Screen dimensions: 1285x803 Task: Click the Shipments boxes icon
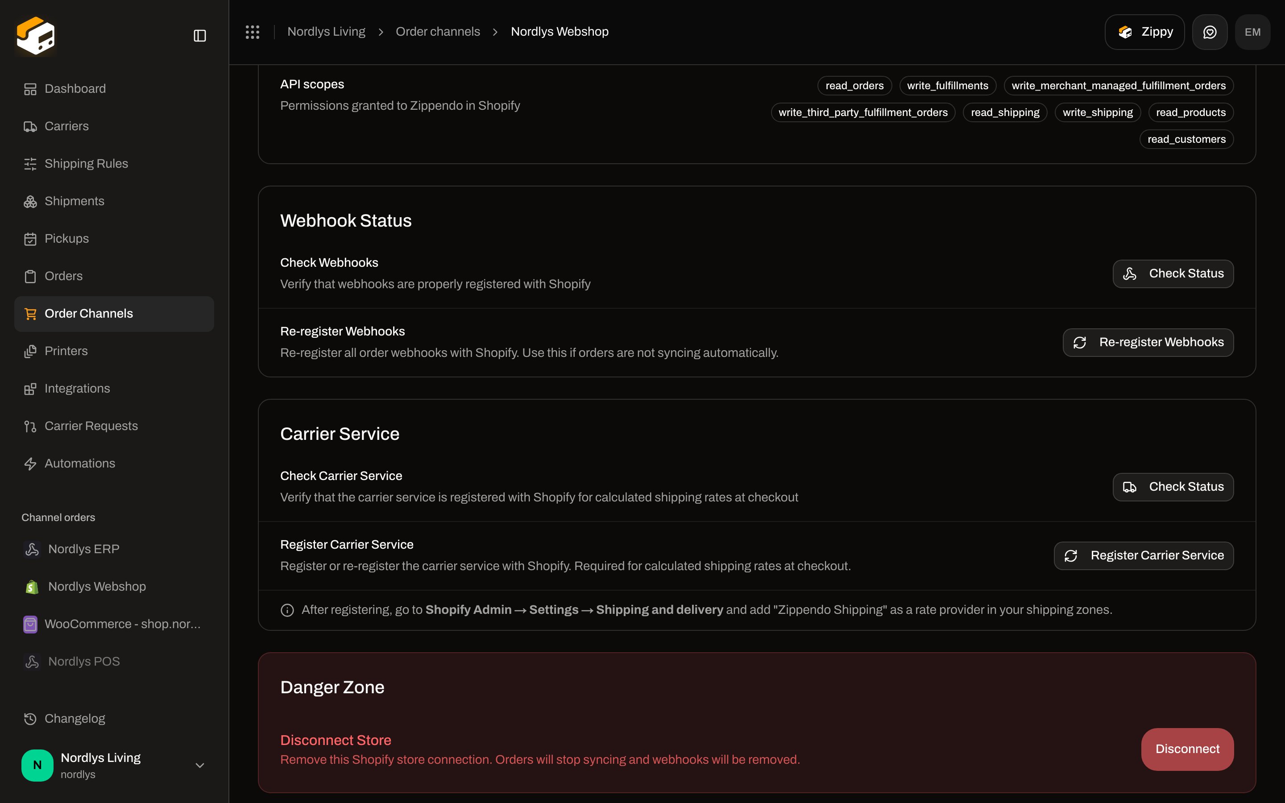[30, 201]
